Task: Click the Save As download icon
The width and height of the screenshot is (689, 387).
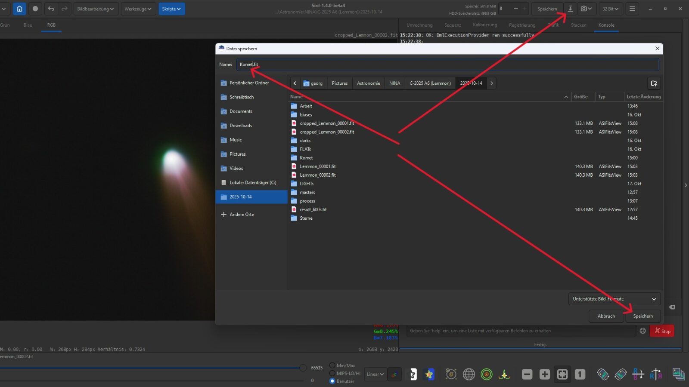Action: [x=570, y=9]
